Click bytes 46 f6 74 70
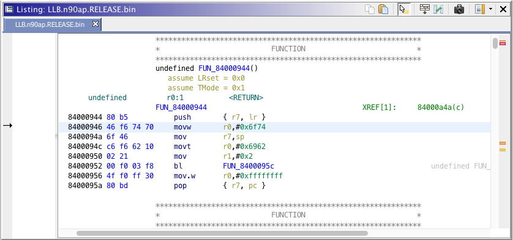 click(130, 127)
